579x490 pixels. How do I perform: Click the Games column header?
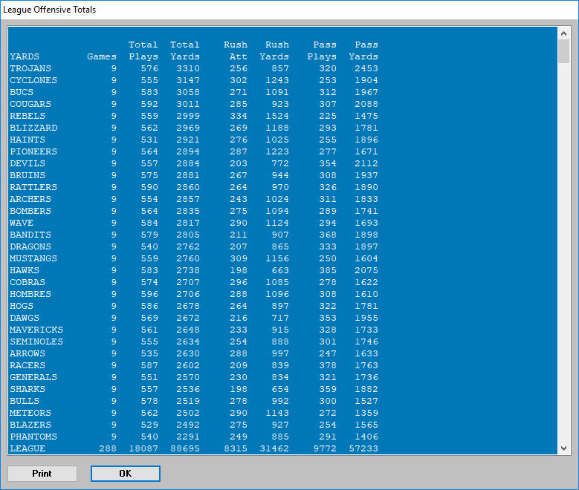pyautogui.click(x=102, y=56)
